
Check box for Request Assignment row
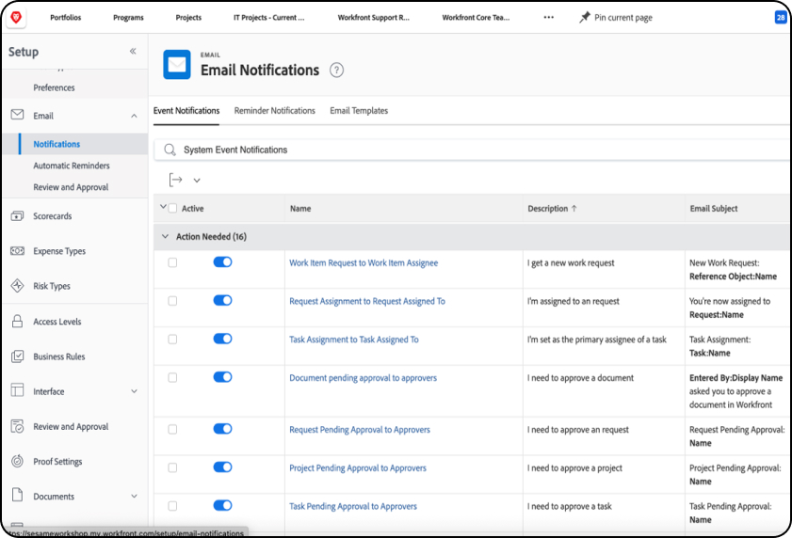pos(172,301)
